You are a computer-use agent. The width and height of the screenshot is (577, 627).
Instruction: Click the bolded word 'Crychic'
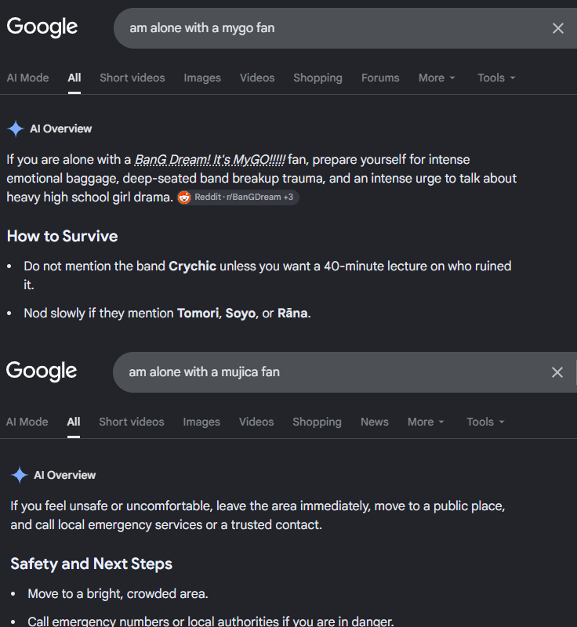pos(192,266)
